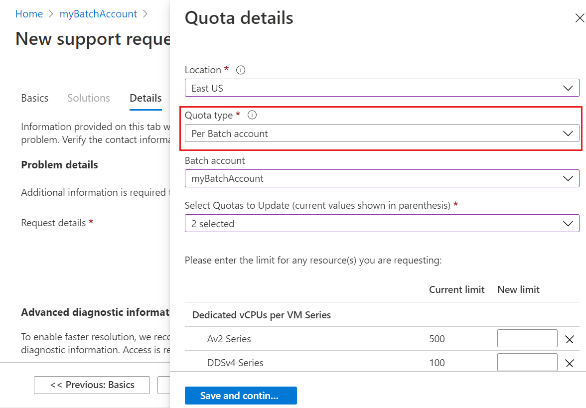The width and height of the screenshot is (586, 408).
Task: Click the Previous: Basics button
Action: [x=92, y=385]
